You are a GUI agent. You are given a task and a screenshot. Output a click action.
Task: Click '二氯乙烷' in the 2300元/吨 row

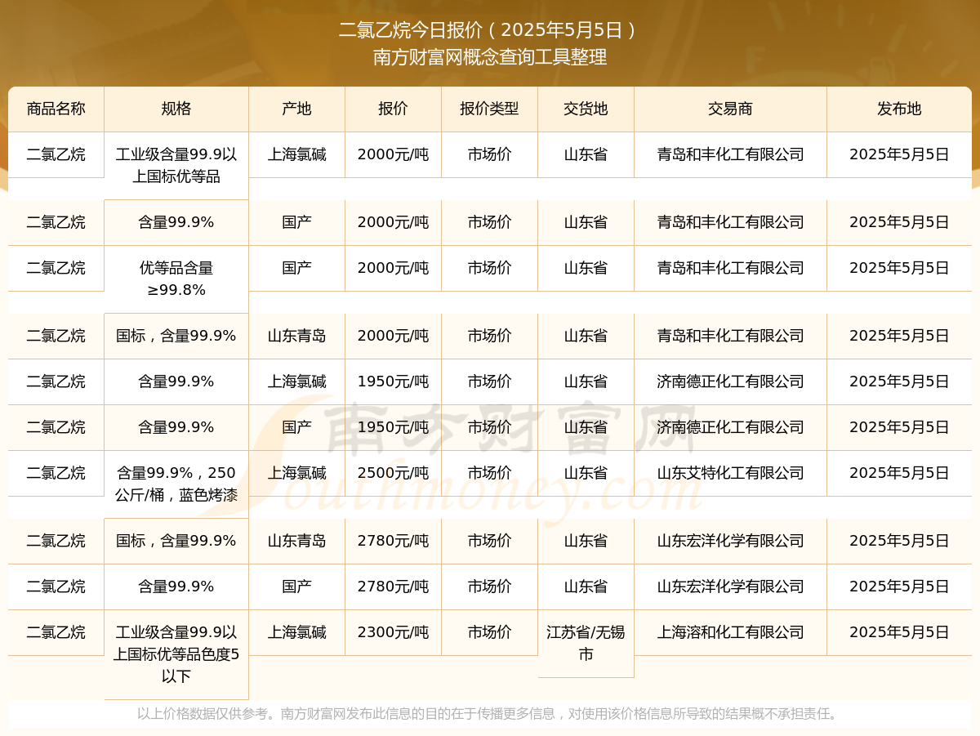(x=56, y=632)
